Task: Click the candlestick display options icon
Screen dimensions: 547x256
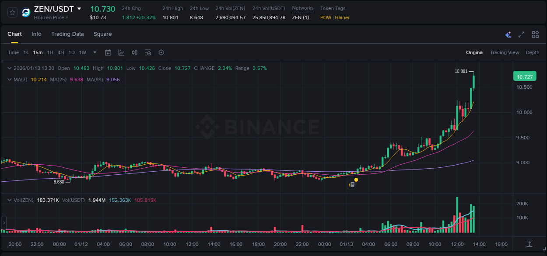Action: pos(134,52)
